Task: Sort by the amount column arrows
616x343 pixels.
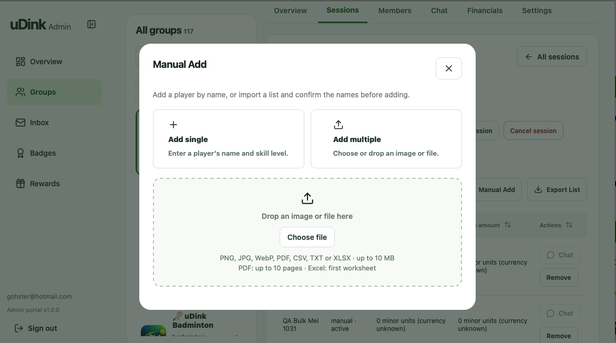Action: click(508, 225)
